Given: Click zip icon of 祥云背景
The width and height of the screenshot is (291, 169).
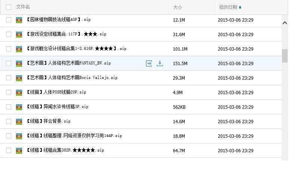Looking at the screenshot, I should click(x=19, y=121).
